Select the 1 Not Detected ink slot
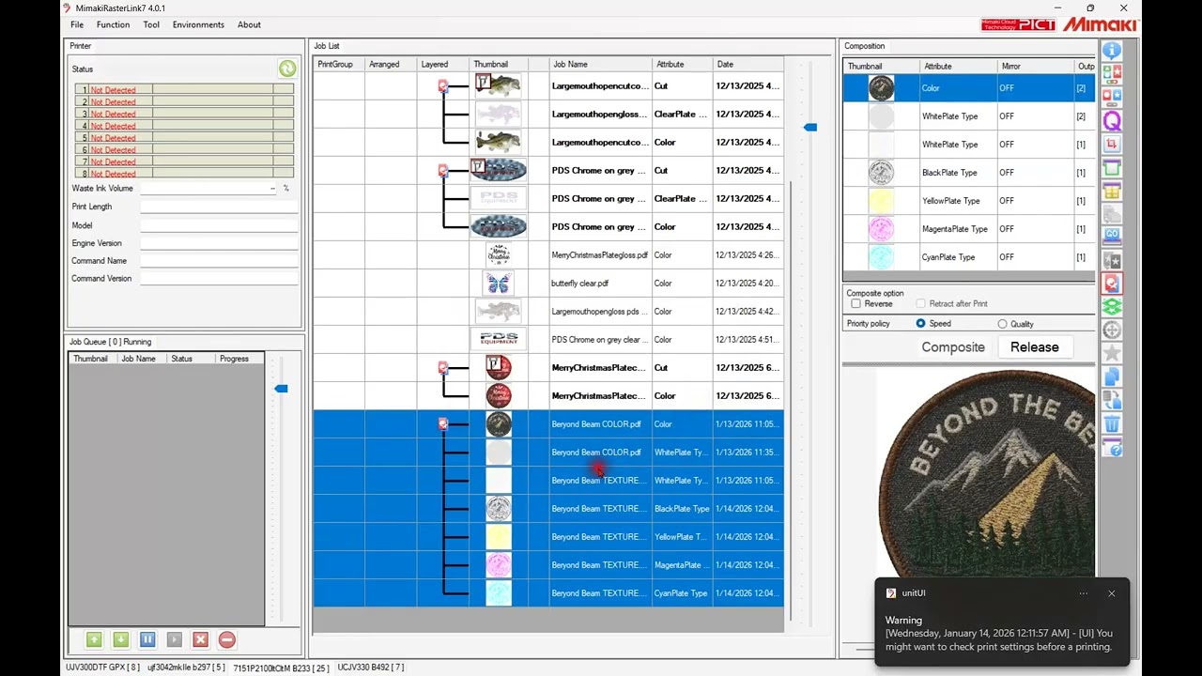This screenshot has height=676, width=1202. pos(184,89)
